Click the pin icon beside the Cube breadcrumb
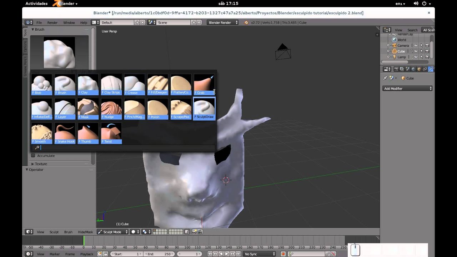Viewport: 457px width, 257px height. [x=385, y=78]
